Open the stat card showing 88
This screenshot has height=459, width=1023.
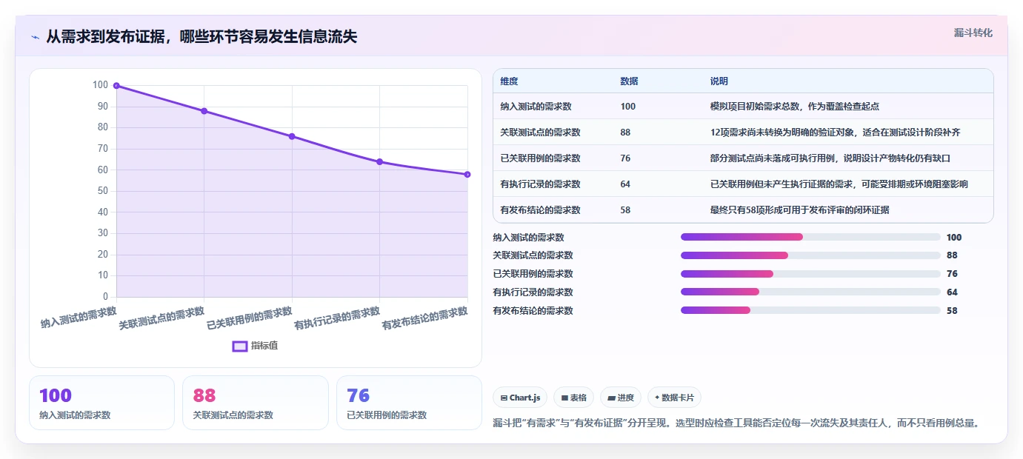coord(255,403)
